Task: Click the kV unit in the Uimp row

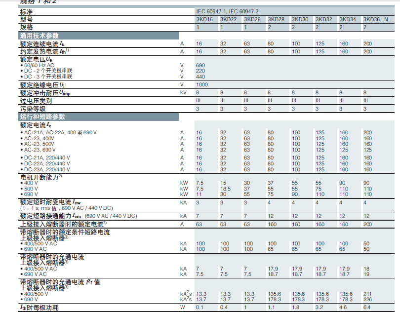Action: 183,93
